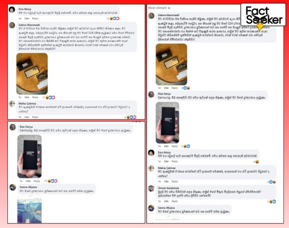Click Rize Derya's avatar in bottom-left panel
Screen dimensions: 289x228
click(x=13, y=127)
